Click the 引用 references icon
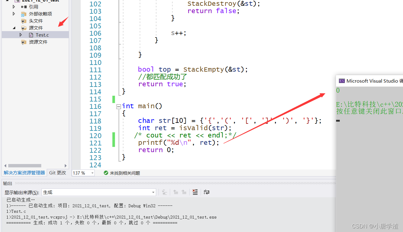 tap(24, 7)
